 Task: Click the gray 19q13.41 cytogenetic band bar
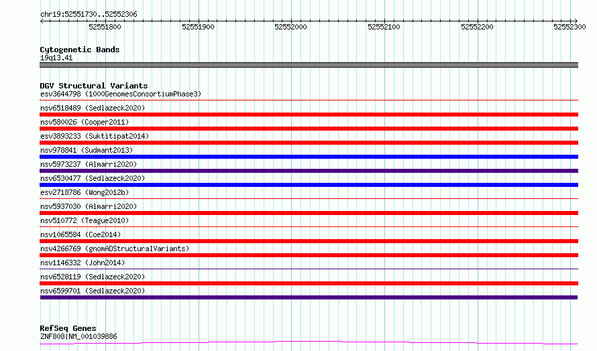pos(309,65)
